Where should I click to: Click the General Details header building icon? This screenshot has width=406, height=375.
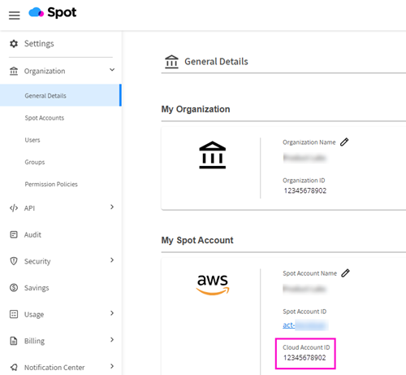pos(171,62)
